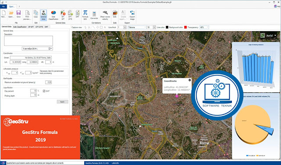Open the File menu
Image resolution: width=281 pixels, height=165 pixels.
click(4, 7)
